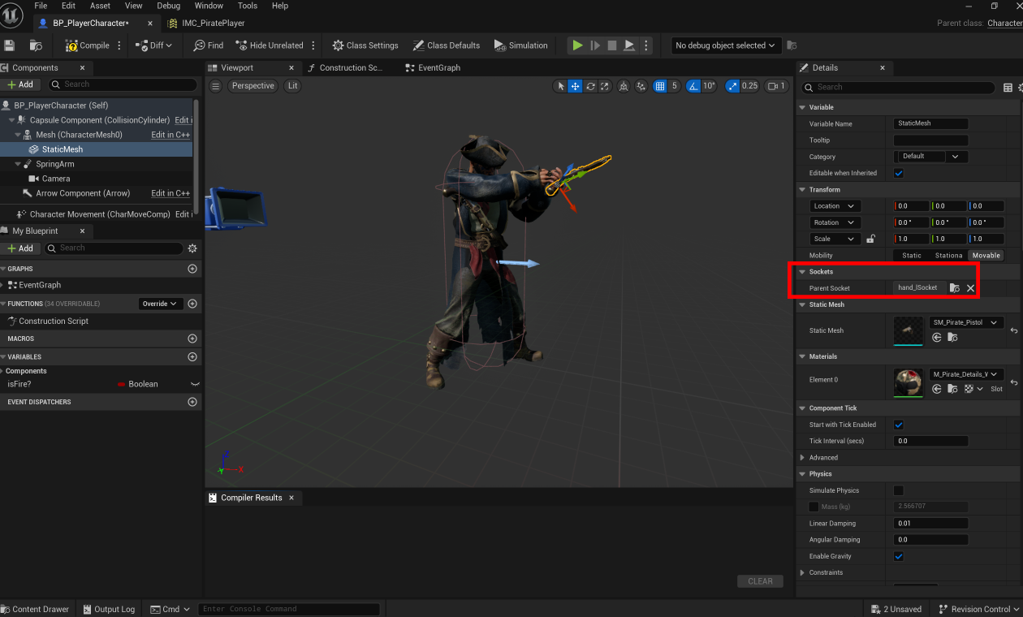Open M_Pirate_Details material dropdown

tap(967, 374)
